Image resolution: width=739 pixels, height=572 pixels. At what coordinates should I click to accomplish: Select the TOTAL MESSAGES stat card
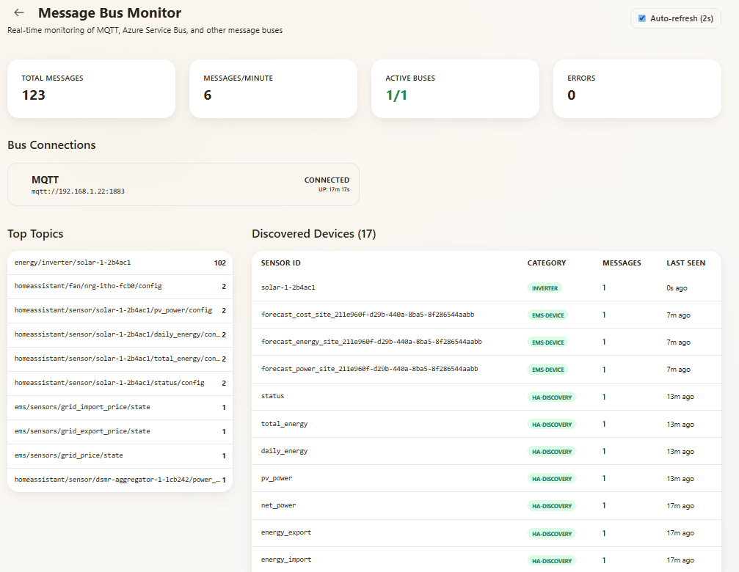(91, 88)
